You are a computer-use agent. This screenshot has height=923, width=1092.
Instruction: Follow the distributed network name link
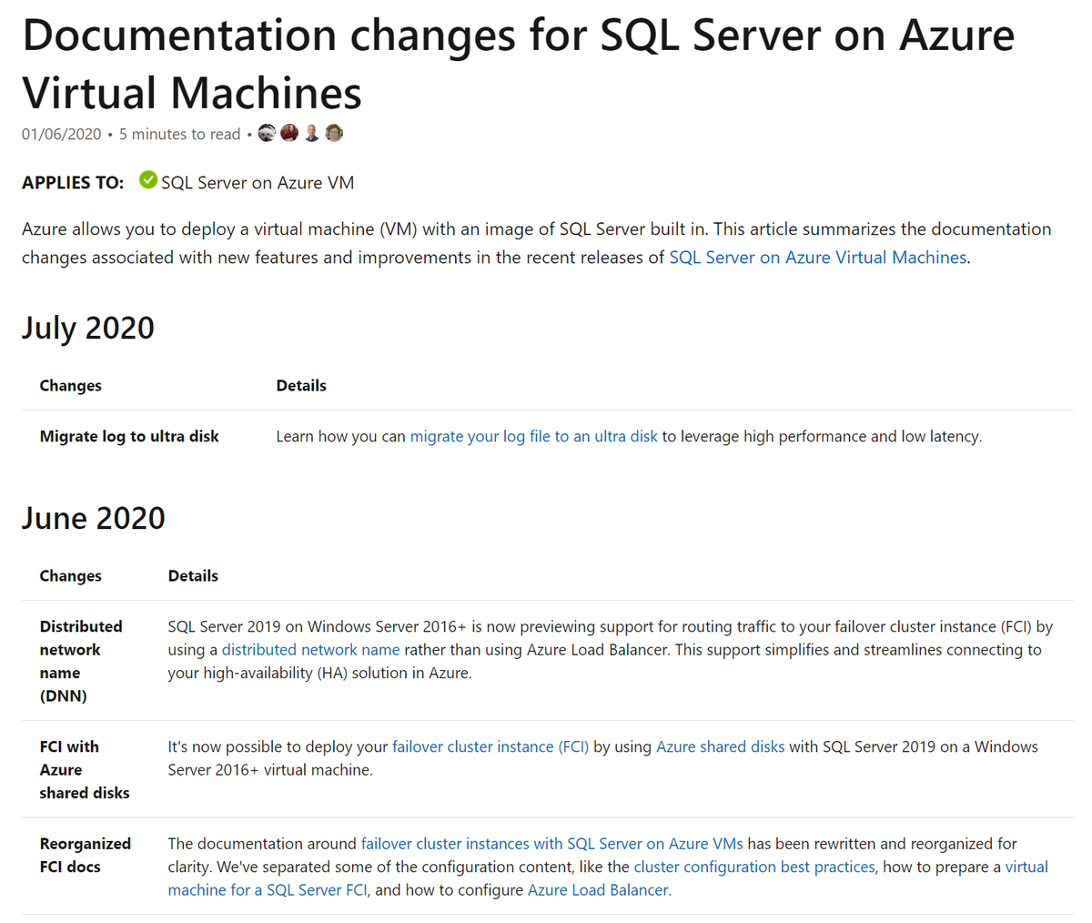pyautogui.click(x=310, y=650)
